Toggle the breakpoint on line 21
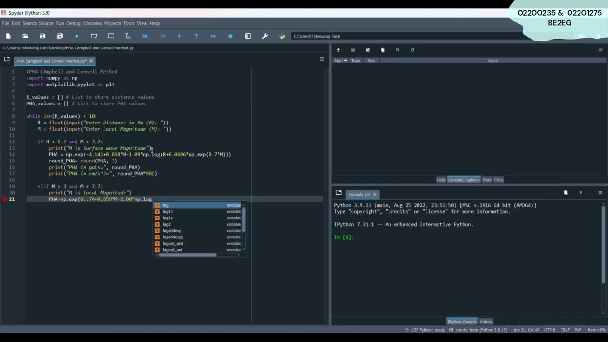Viewport: 608px width, 342px height. [x=5, y=199]
